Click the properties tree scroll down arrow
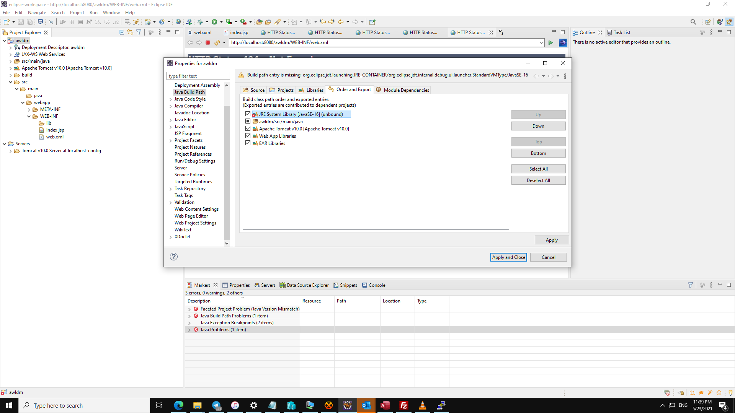The height and width of the screenshot is (413, 735). pos(227,243)
